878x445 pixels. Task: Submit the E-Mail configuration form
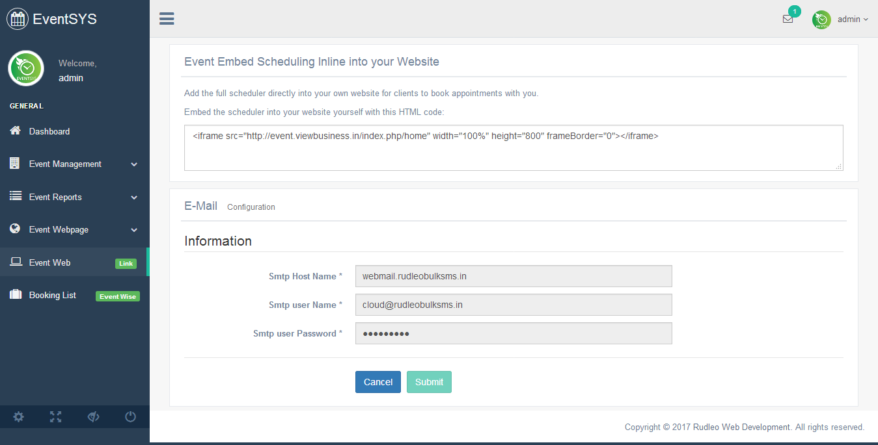(x=429, y=382)
